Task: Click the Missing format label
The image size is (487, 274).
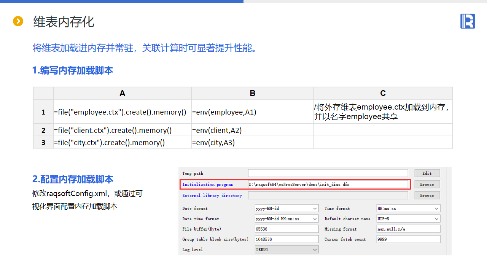Action: (x=341, y=229)
